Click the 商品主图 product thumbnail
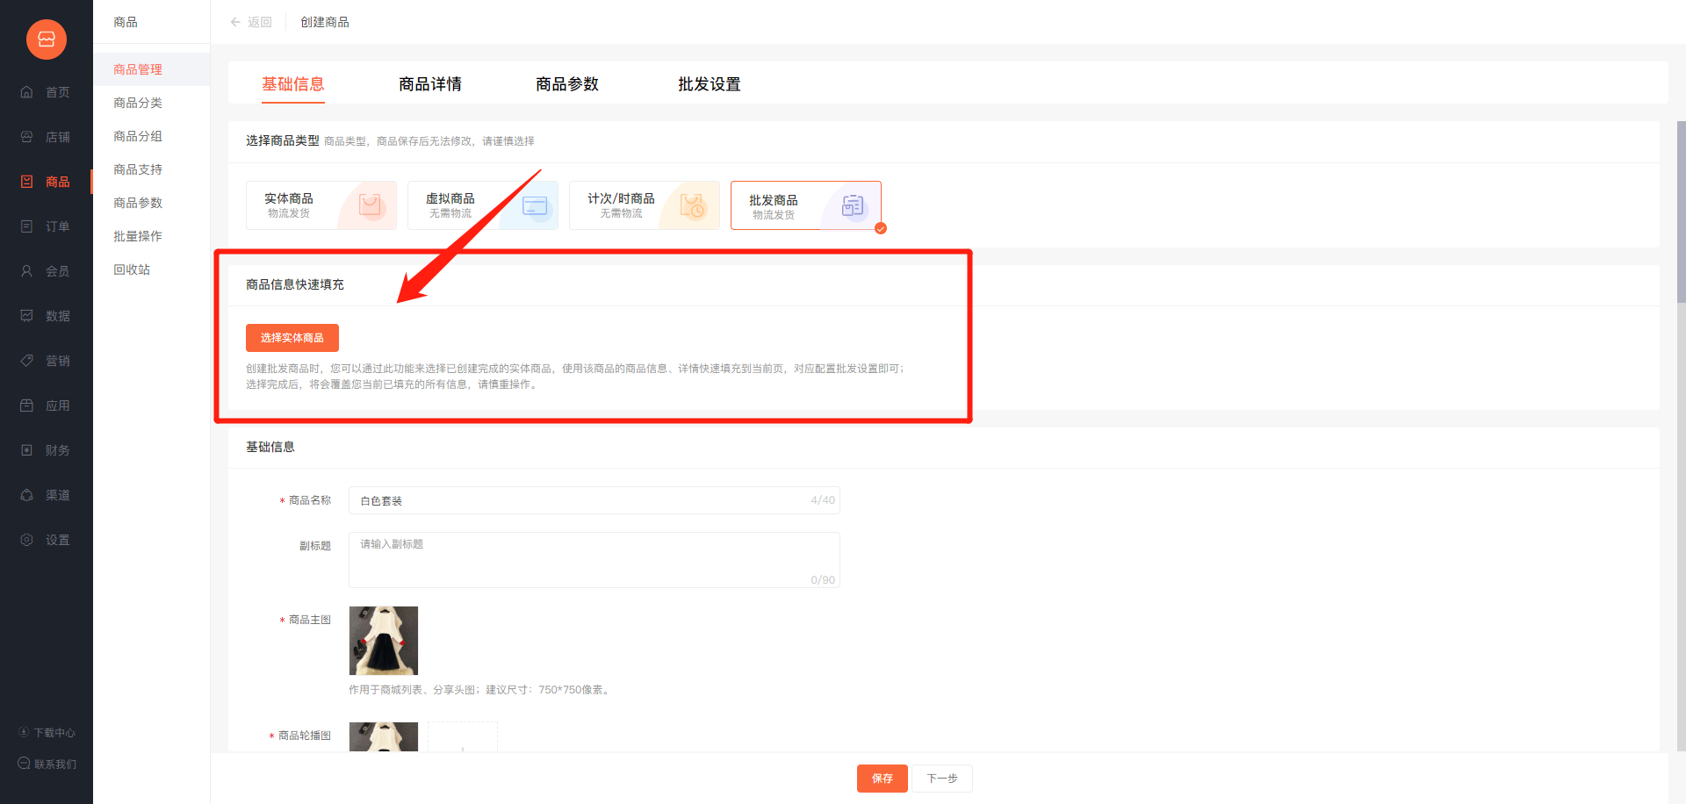 point(384,641)
